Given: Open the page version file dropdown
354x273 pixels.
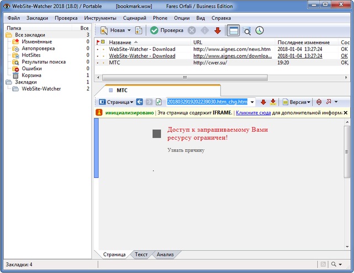Looking at the screenshot, I should [x=252, y=102].
